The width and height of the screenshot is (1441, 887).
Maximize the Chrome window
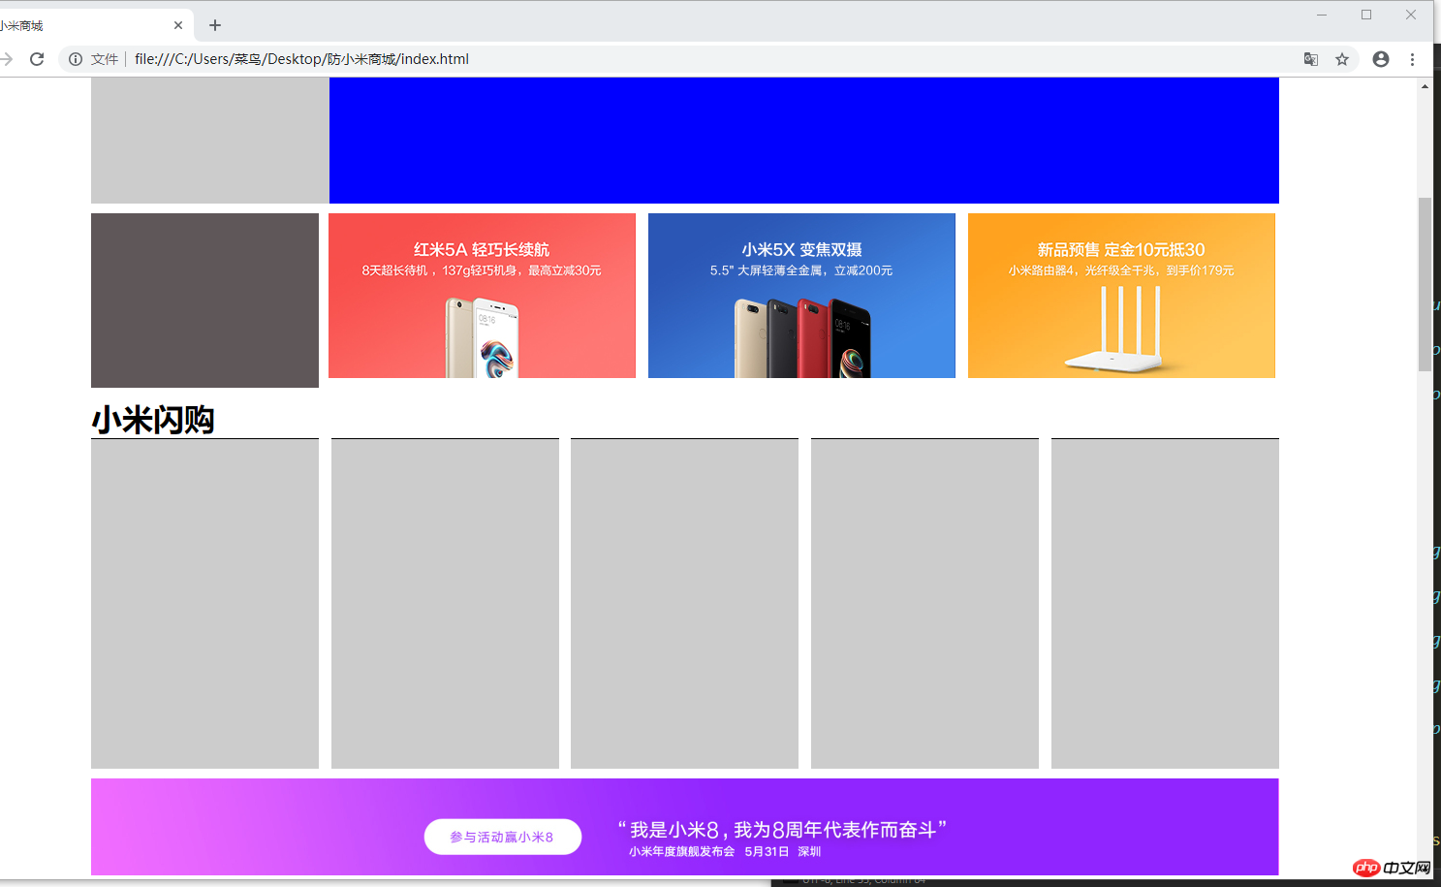[1366, 15]
